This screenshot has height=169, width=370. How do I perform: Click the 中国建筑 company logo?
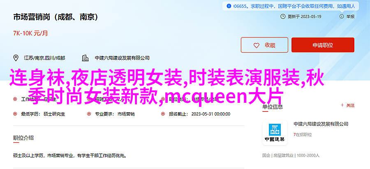tap(275, 132)
